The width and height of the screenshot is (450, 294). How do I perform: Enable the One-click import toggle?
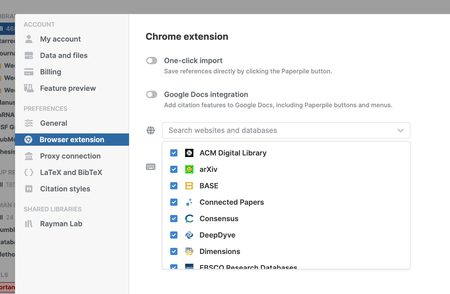(152, 61)
